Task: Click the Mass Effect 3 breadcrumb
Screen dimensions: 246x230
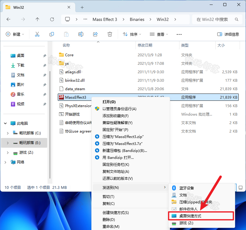Action: click(105, 19)
